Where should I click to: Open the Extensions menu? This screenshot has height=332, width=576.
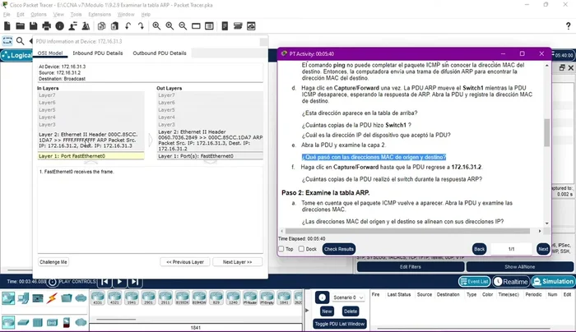click(x=100, y=14)
